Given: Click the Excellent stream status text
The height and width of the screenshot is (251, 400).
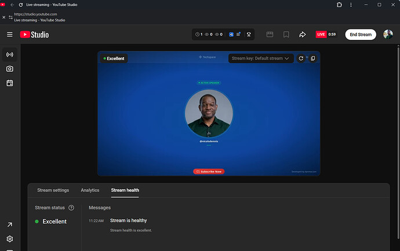Looking at the screenshot, I should point(54,222).
